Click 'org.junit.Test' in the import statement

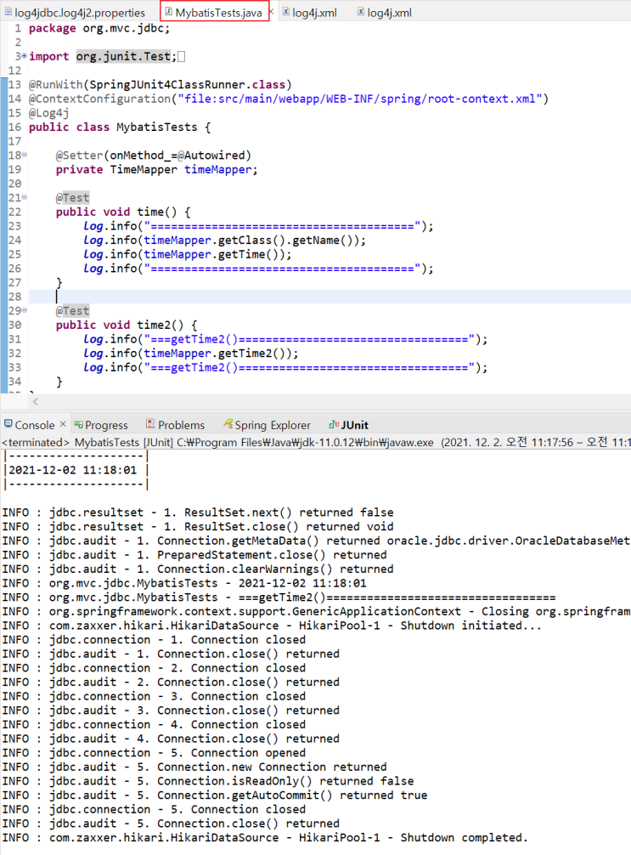[x=123, y=56]
